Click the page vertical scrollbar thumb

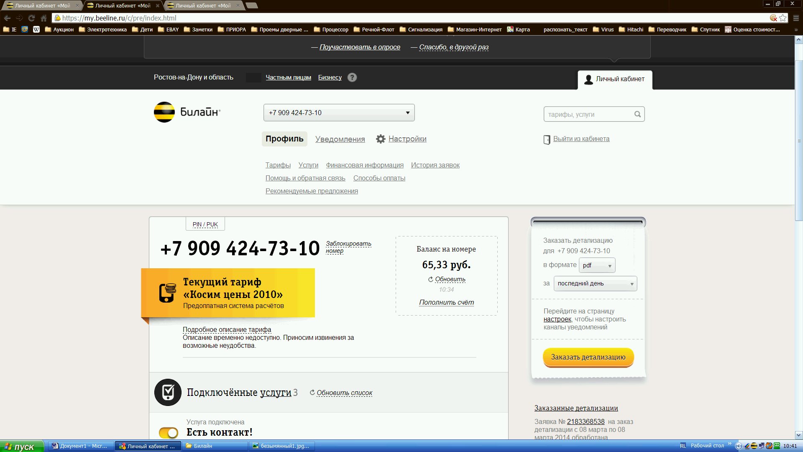tap(799, 140)
